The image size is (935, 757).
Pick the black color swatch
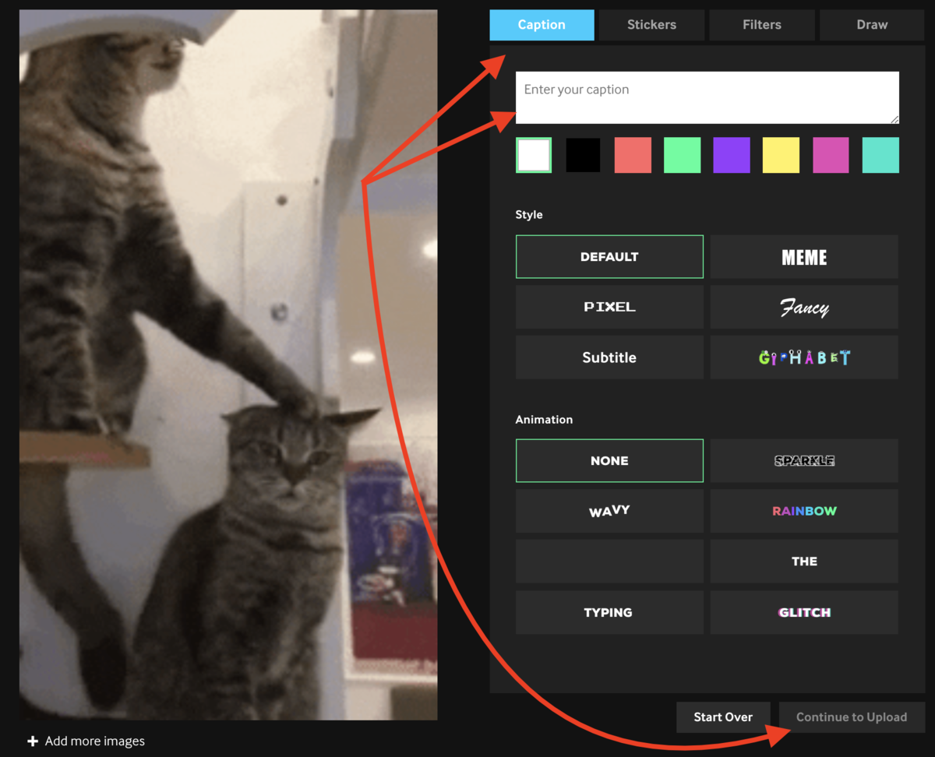(583, 155)
